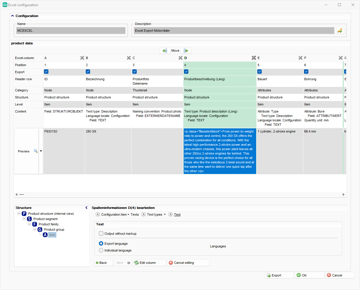The image size is (360, 290).
Task: Move column right arrow button
Action: tap(186, 51)
